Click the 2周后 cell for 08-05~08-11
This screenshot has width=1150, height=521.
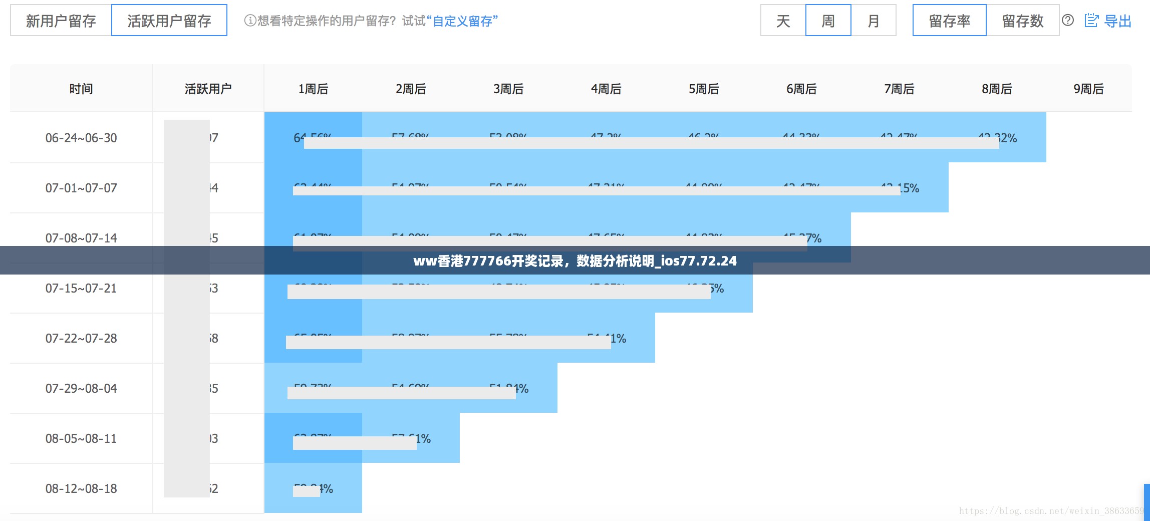pos(411,438)
